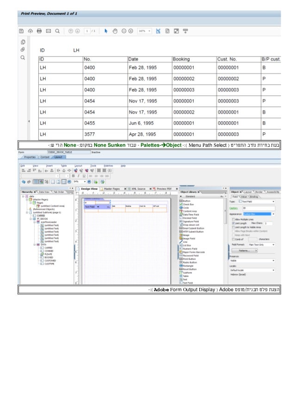Click the Save icon in print preview toolbar

pos(21,31)
